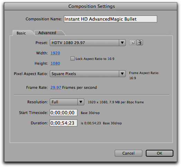Open the Pixel Aspect Ratio dropdown arrow
This screenshot has height=167, width=181.
122,74
